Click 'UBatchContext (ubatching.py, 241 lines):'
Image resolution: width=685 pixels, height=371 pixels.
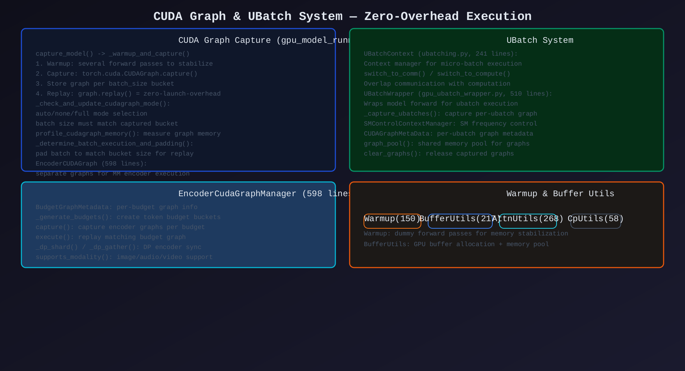pos(441,54)
